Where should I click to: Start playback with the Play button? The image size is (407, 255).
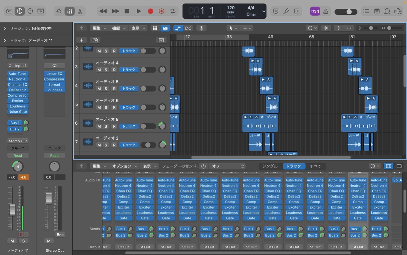coord(138,11)
